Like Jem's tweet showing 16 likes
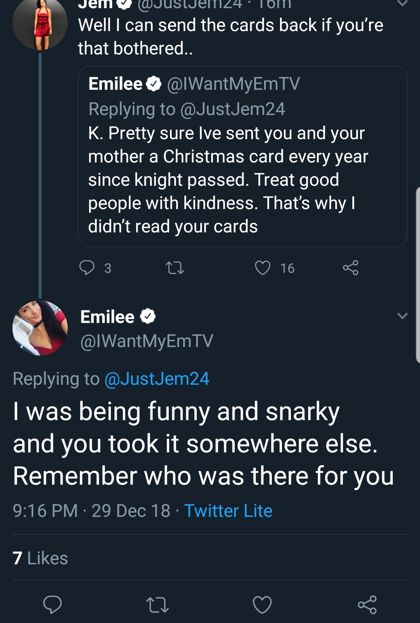420x623 pixels. tap(262, 268)
